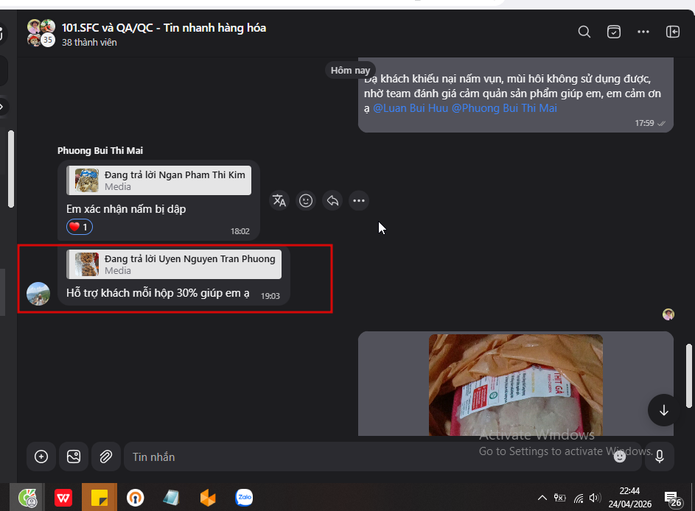Reply to 'Em xác nhận nấm bị dập' message
Image resolution: width=695 pixels, height=511 pixels.
[332, 200]
